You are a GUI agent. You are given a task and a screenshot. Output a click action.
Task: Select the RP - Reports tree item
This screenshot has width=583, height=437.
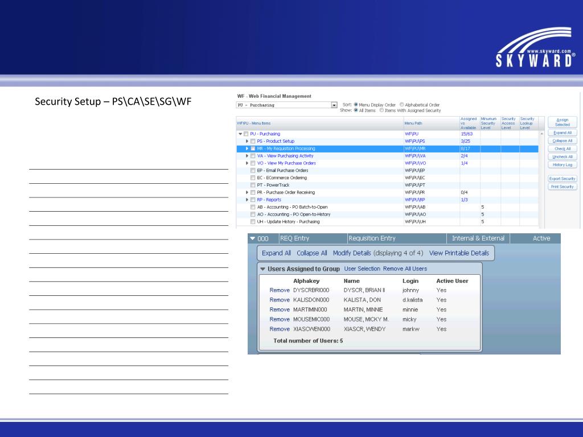tap(269, 200)
